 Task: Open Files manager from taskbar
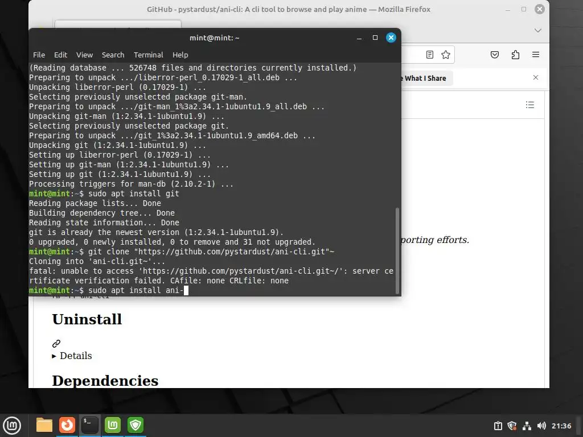44,425
